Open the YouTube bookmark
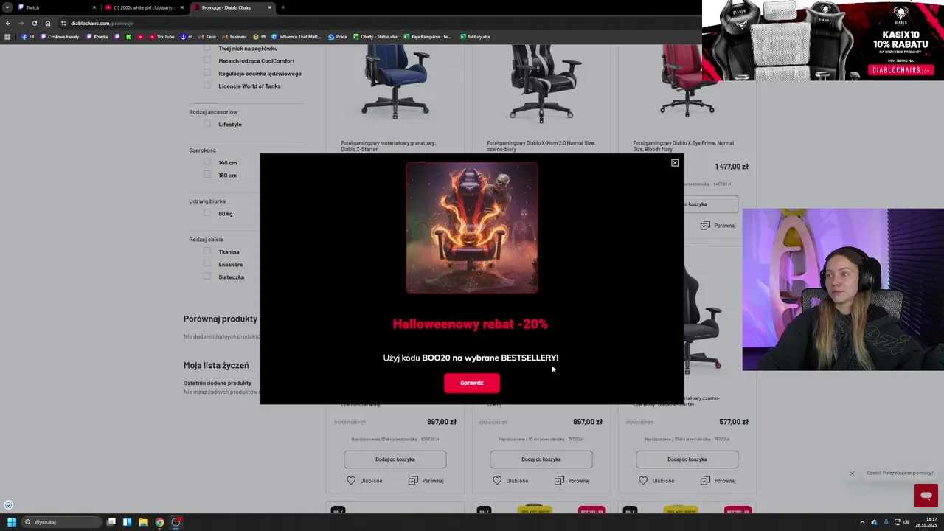The width and height of the screenshot is (944, 531). (162, 37)
